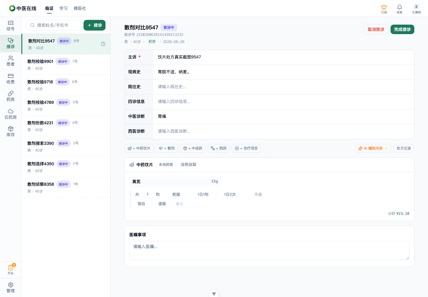Open 饭后 timing dropdown
The image size is (428, 297).
pyautogui.click(x=141, y=204)
